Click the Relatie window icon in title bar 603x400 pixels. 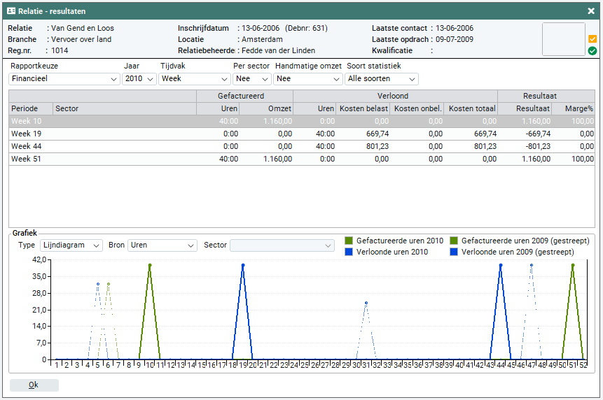(11, 10)
